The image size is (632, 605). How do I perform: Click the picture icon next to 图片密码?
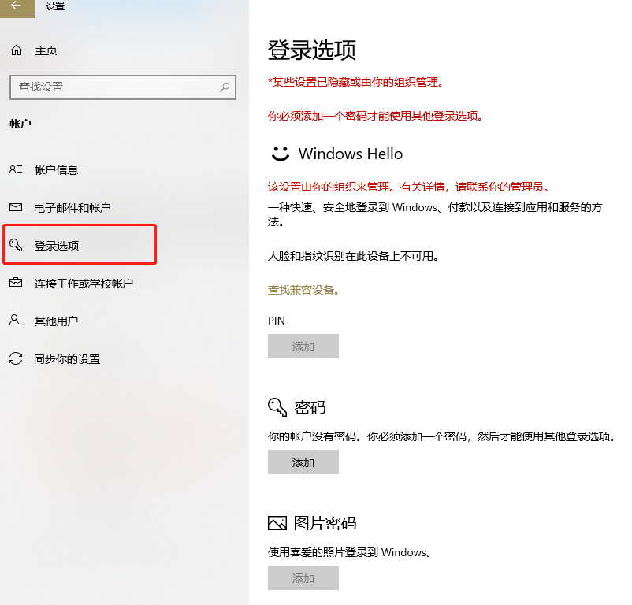tap(277, 523)
